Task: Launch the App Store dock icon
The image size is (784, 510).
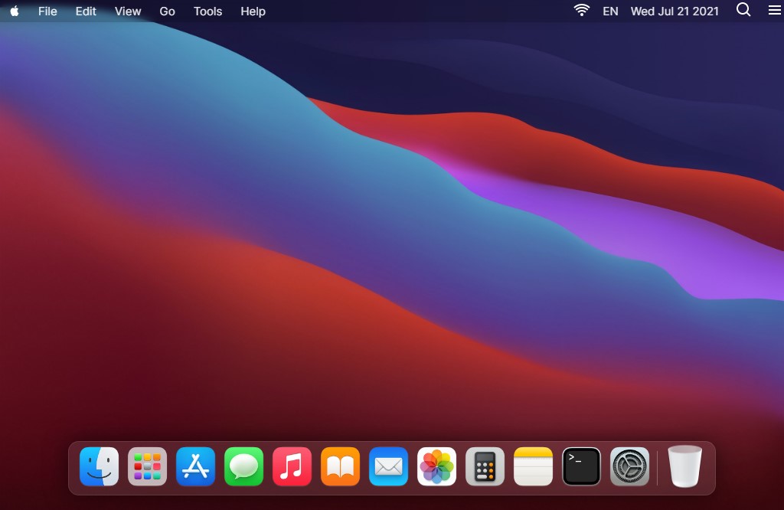Action: [195, 466]
